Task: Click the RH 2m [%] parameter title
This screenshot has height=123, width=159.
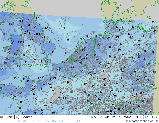Action: pyautogui.click(x=10, y=117)
